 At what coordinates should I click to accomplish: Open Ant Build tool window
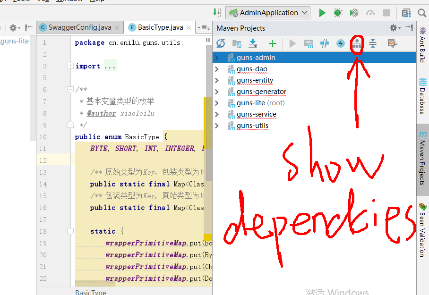coord(423,45)
